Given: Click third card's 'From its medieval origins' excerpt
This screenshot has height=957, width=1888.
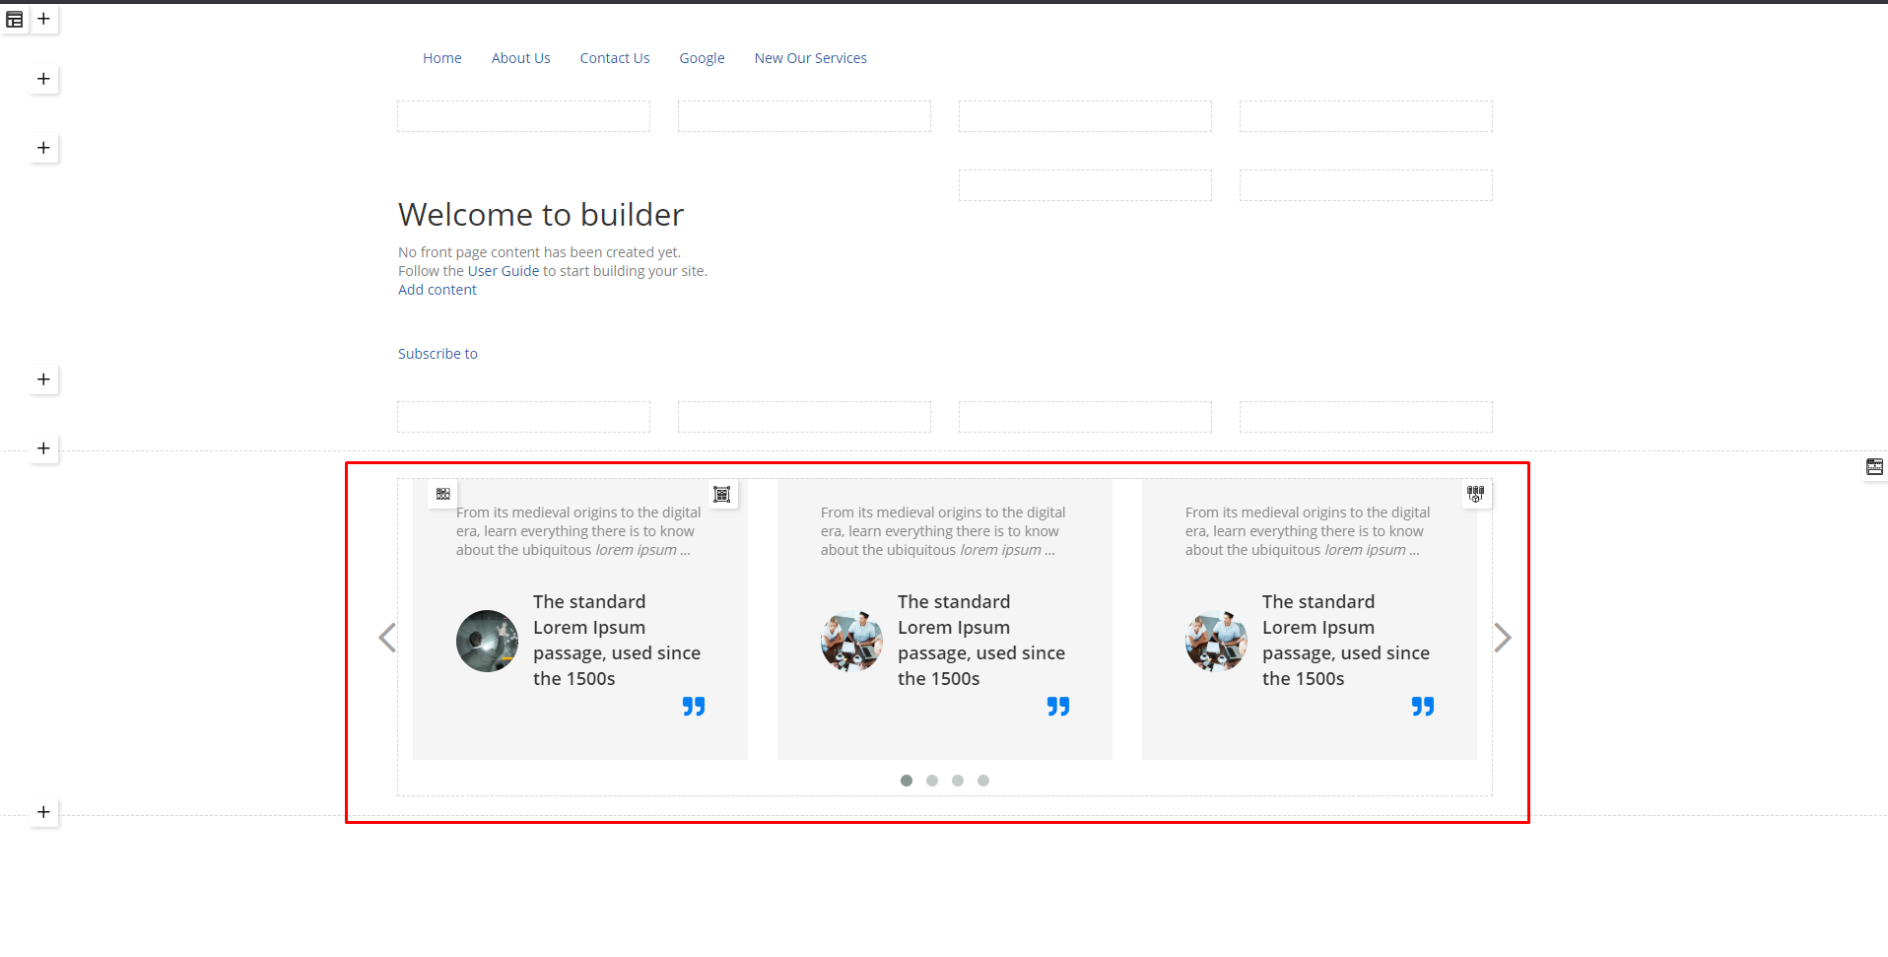Looking at the screenshot, I should [x=1308, y=531].
